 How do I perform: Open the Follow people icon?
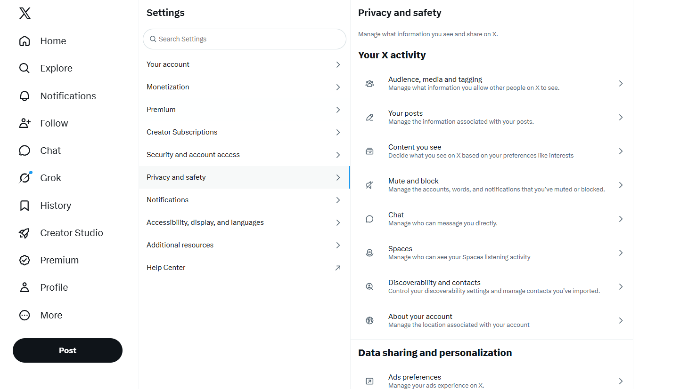pos(25,123)
